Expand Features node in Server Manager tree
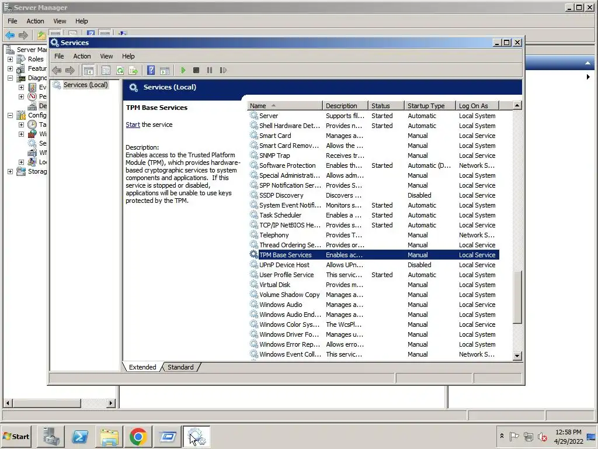 [x=11, y=69]
